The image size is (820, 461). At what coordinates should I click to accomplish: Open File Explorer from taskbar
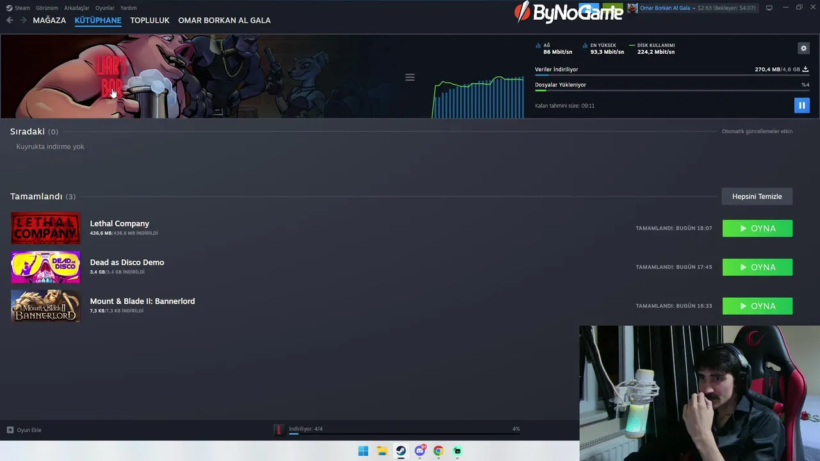pos(382,451)
